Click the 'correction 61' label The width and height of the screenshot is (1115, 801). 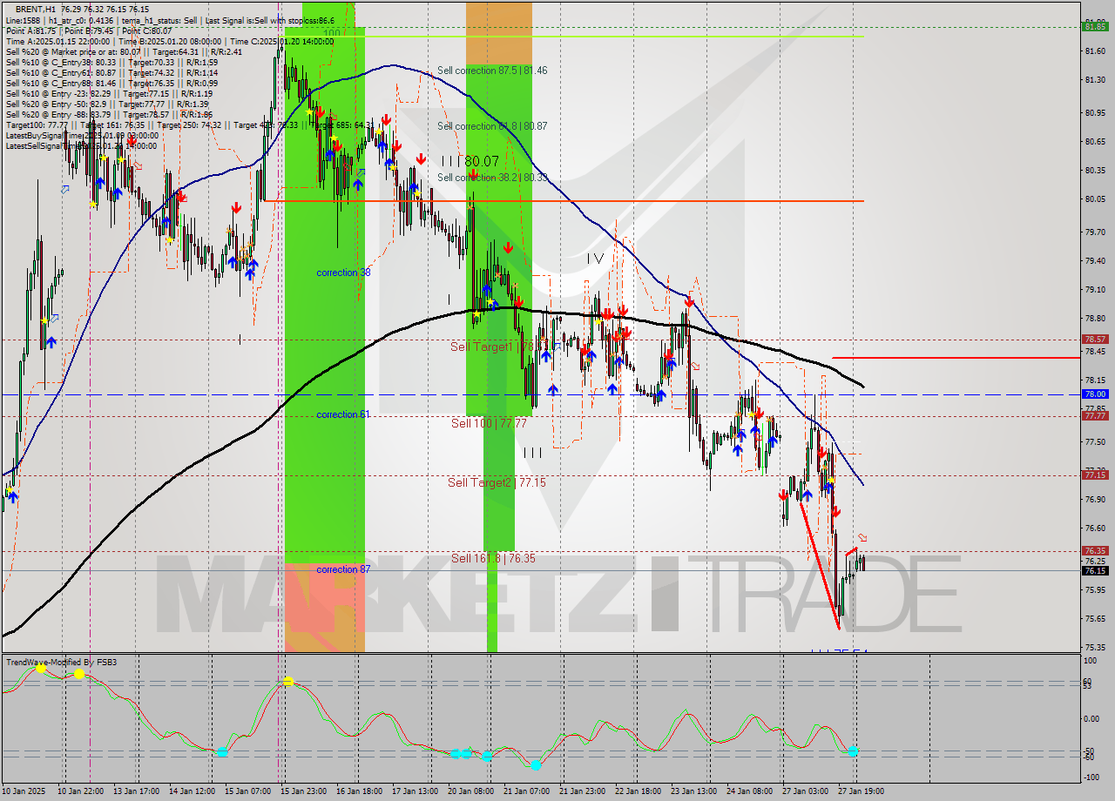[x=343, y=414]
